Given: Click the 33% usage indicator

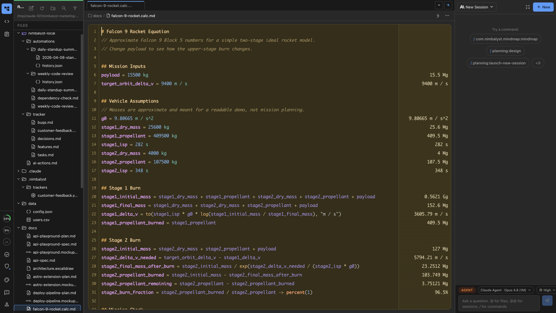Looking at the screenshot, I should point(7,219).
